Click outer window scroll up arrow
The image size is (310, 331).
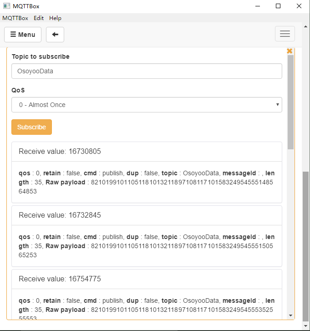point(305,26)
